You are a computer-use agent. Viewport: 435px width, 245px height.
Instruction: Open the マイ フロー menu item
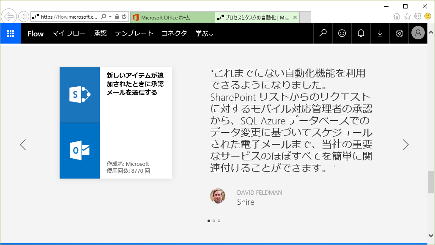(x=68, y=33)
